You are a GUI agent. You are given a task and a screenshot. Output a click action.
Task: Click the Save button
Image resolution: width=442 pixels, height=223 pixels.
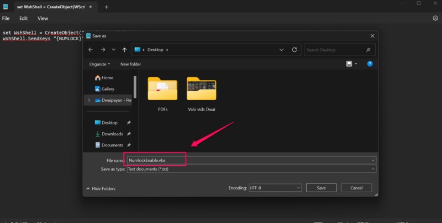[x=321, y=188]
